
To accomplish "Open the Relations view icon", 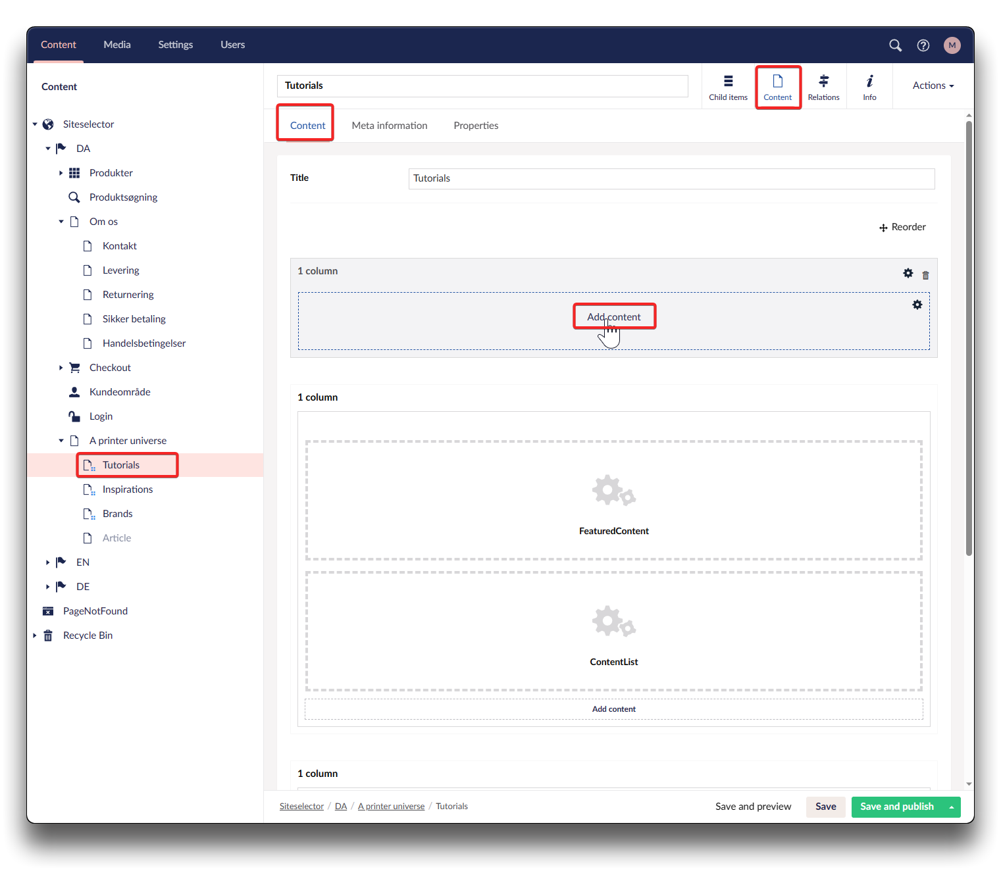I will click(x=823, y=87).
